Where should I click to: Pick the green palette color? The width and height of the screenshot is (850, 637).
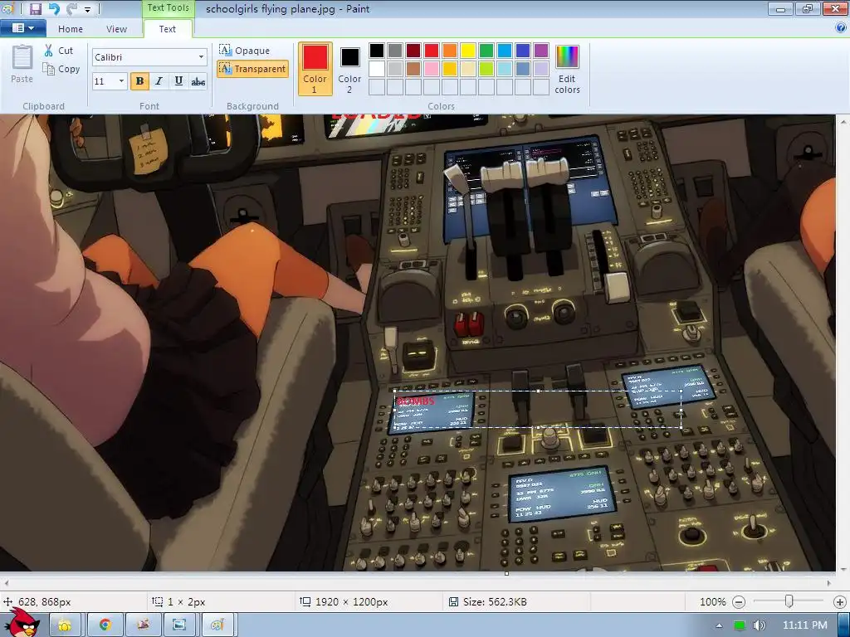point(486,51)
